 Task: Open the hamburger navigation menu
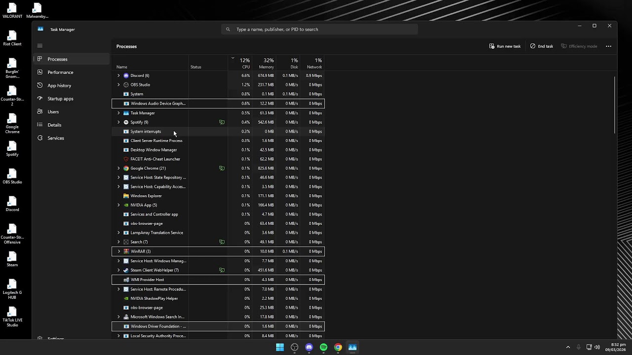tap(40, 46)
